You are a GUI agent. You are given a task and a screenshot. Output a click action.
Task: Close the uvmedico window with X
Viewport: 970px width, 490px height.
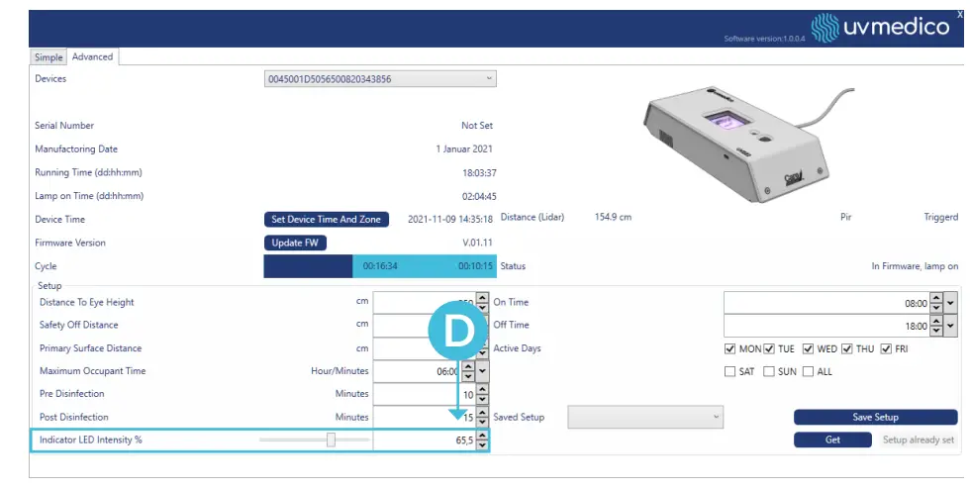click(x=960, y=15)
